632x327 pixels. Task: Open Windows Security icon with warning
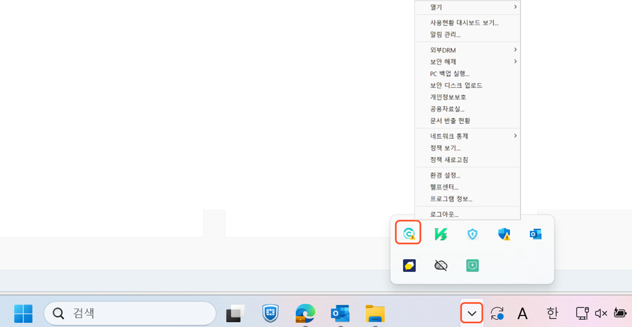point(504,234)
